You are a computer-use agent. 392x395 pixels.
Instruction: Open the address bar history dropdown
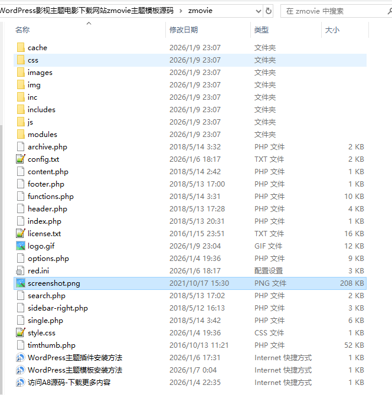pos(258,11)
